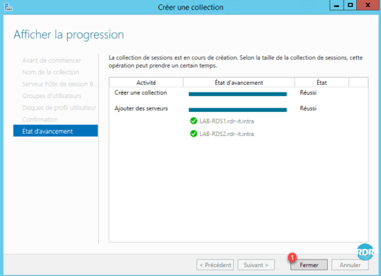Maximize the Créer une collection window

click(350, 5)
